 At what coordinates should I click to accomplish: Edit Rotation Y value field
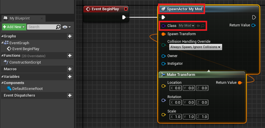coord(189,103)
